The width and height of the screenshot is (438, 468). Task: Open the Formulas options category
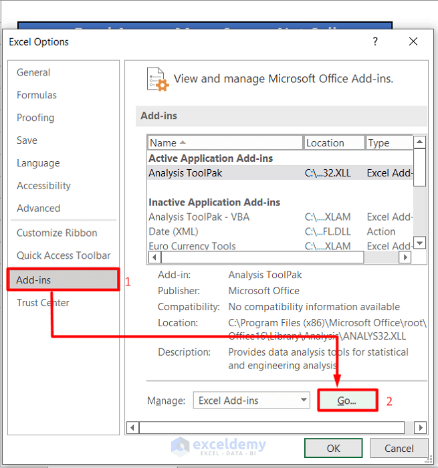coord(36,95)
